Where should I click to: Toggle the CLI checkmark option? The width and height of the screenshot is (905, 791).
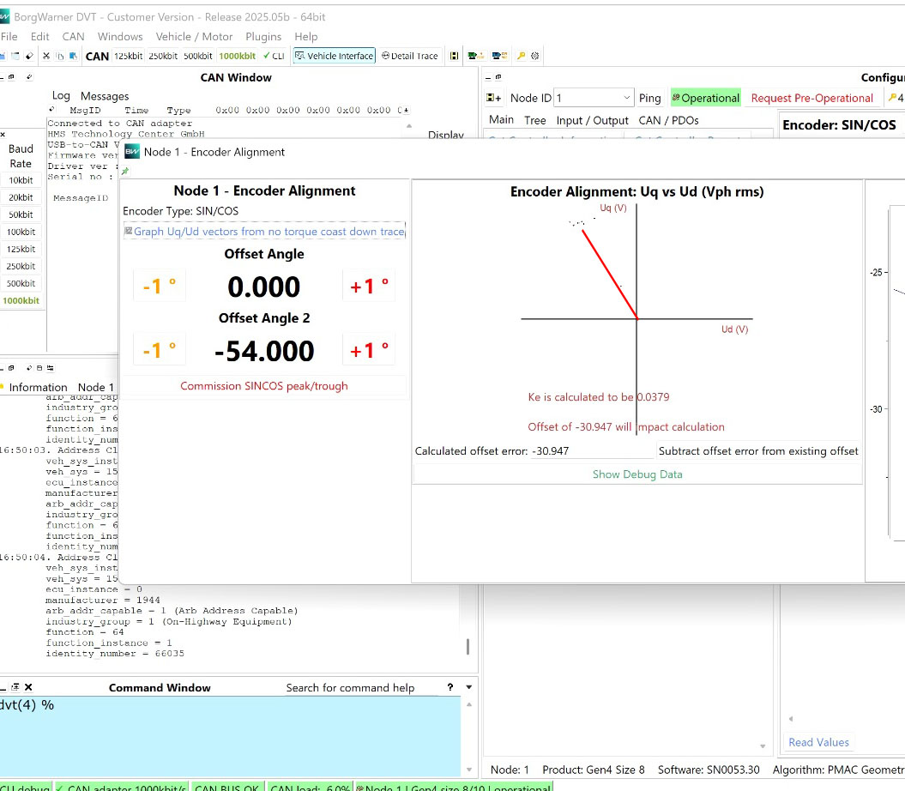point(275,56)
